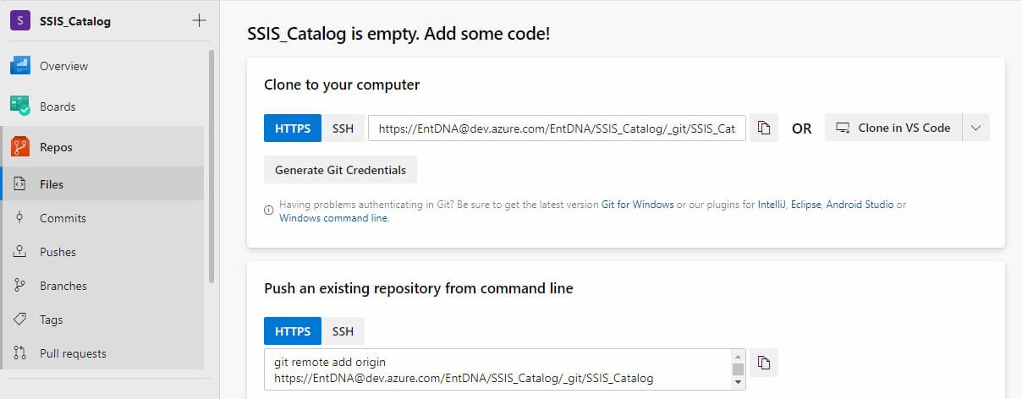Click the plus icon beside SSIS_Catalog

tap(199, 20)
